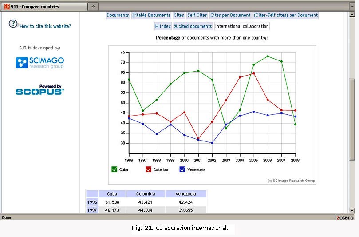Click the SJR favicon in tab
Screen dimensions: 359x237
pyautogui.click(x=7, y=7)
